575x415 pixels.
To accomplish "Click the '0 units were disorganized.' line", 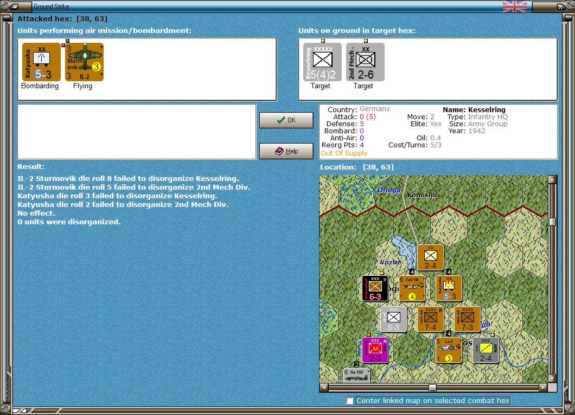I will [69, 222].
